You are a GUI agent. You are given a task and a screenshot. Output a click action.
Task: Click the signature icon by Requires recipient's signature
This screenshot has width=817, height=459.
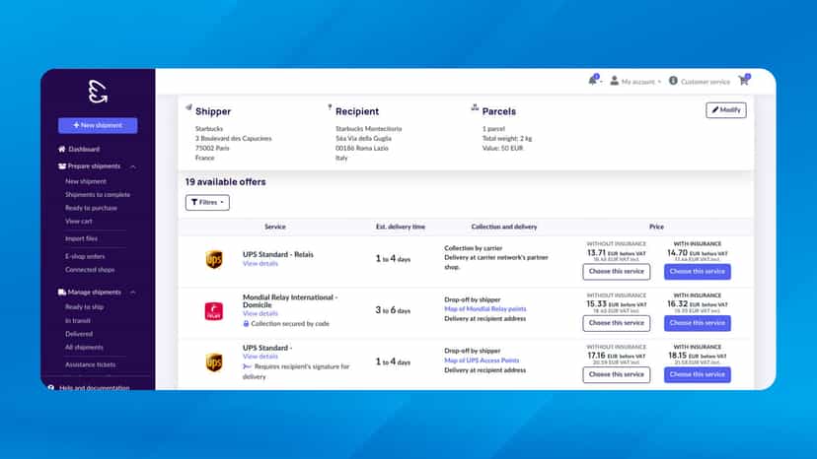point(247,366)
